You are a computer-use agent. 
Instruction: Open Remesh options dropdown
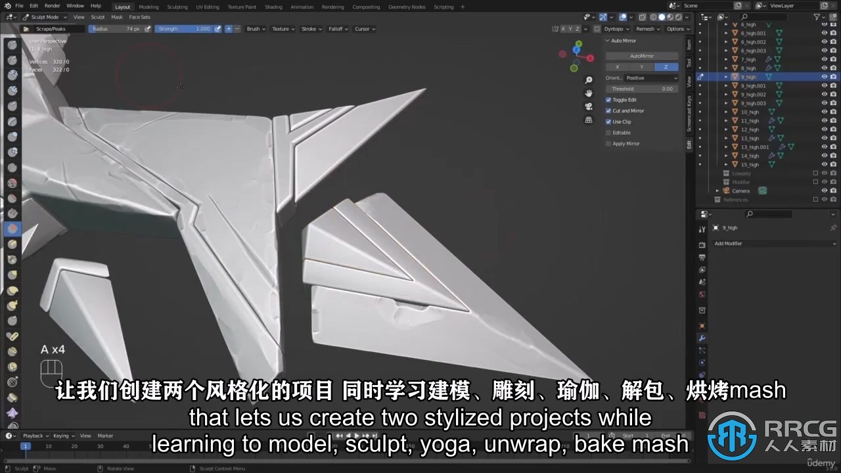647,29
